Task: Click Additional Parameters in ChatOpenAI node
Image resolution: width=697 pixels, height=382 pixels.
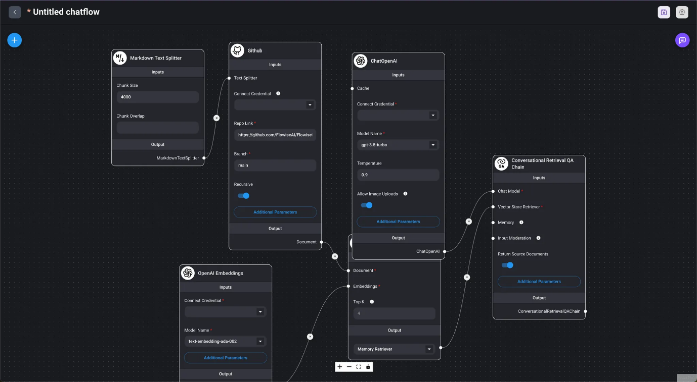Action: tap(398, 222)
